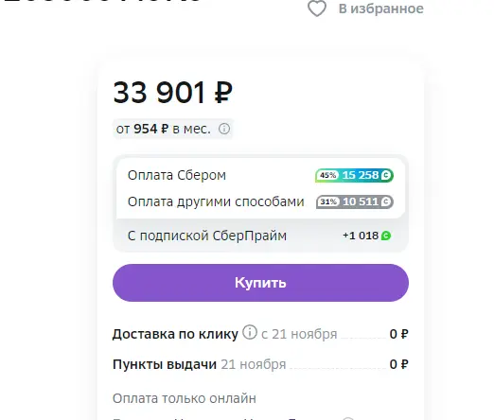Select "Оплата другими способами" row

(x=260, y=201)
